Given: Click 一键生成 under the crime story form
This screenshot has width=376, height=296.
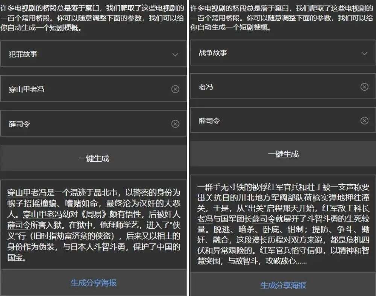Looking at the screenshot, I should pos(94,158).
